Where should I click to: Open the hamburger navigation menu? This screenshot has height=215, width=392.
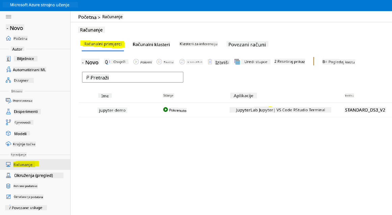(8, 17)
